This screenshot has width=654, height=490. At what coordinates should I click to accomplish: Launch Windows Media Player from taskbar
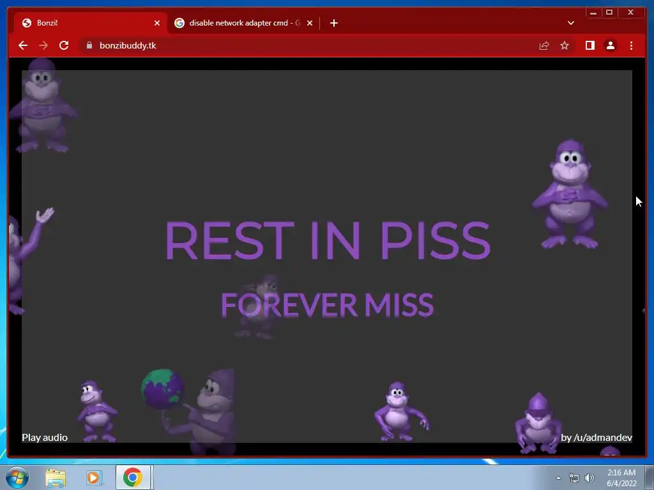[x=95, y=477]
